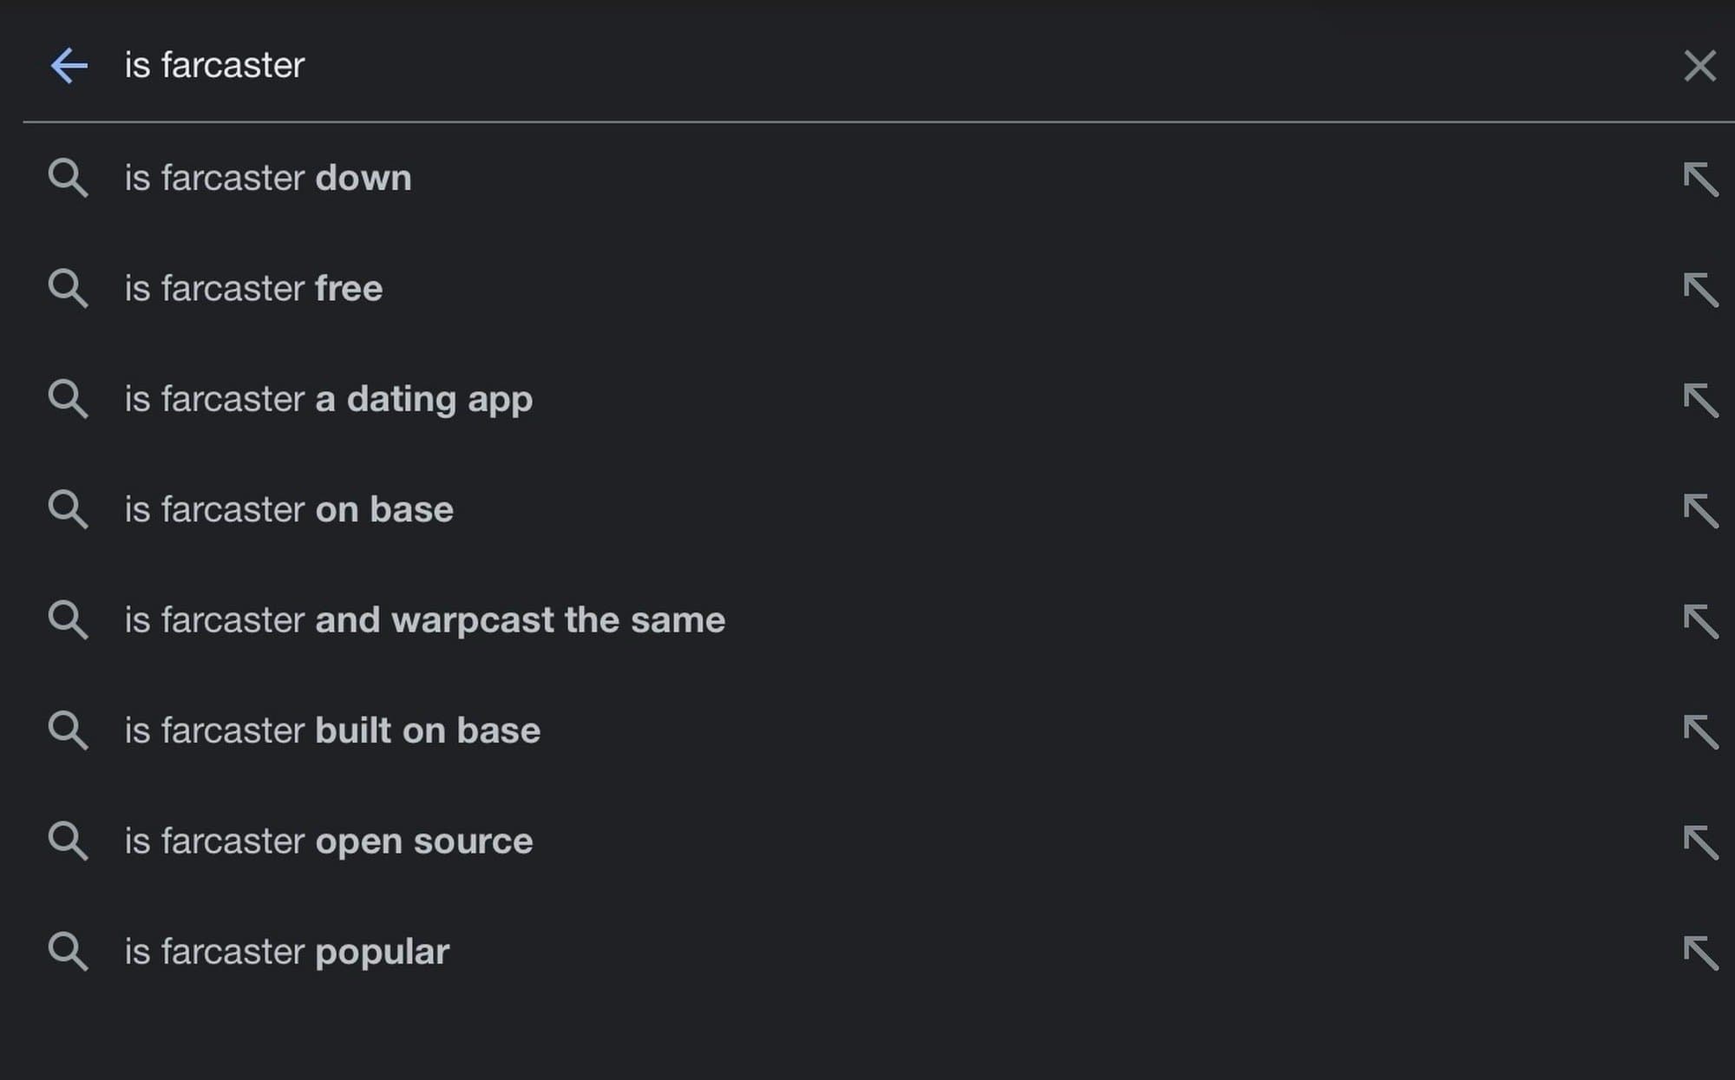Tap the fill arrow beside "is farcaster popular"
The image size is (1735, 1080).
(x=1702, y=952)
